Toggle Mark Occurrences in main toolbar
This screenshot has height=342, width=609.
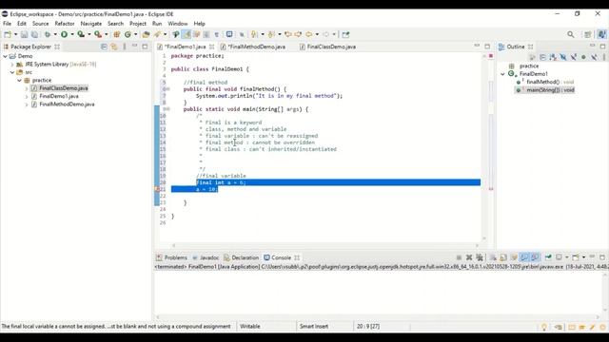187,34
